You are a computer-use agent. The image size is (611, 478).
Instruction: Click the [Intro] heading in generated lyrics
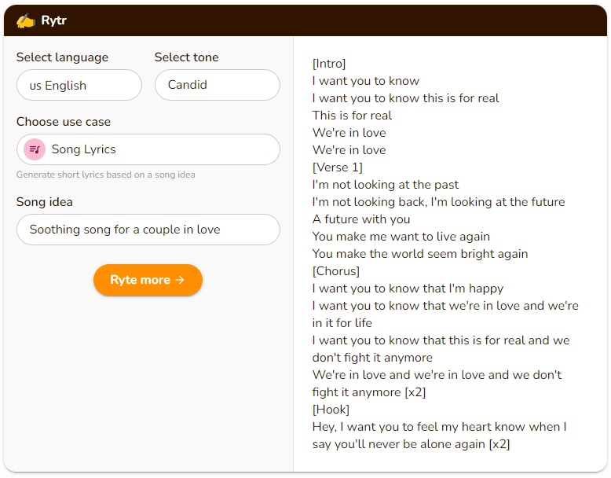(329, 63)
